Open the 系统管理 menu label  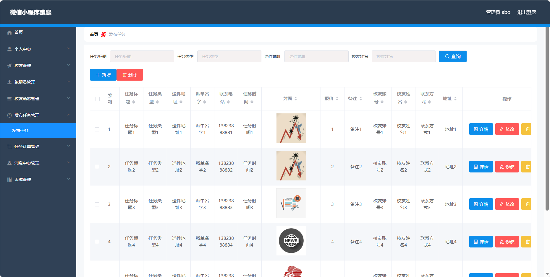coord(23,180)
